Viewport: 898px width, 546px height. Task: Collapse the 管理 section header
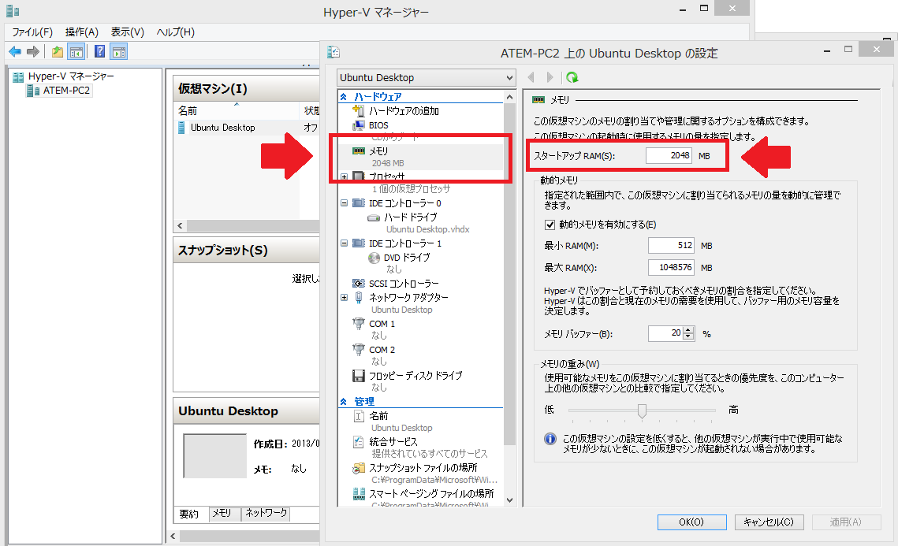tap(344, 402)
